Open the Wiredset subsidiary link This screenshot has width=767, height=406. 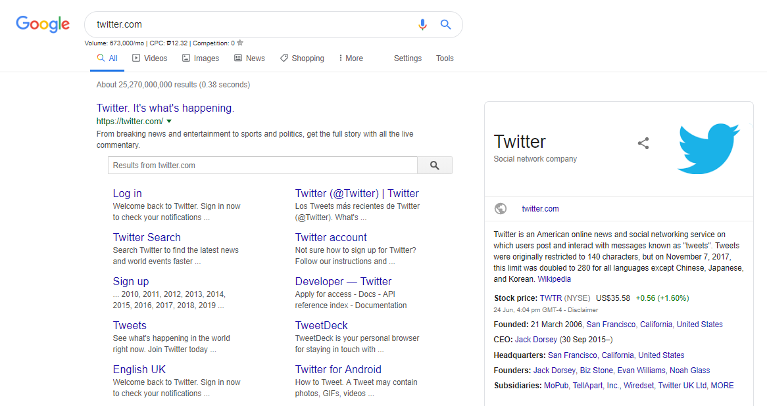click(x=639, y=386)
